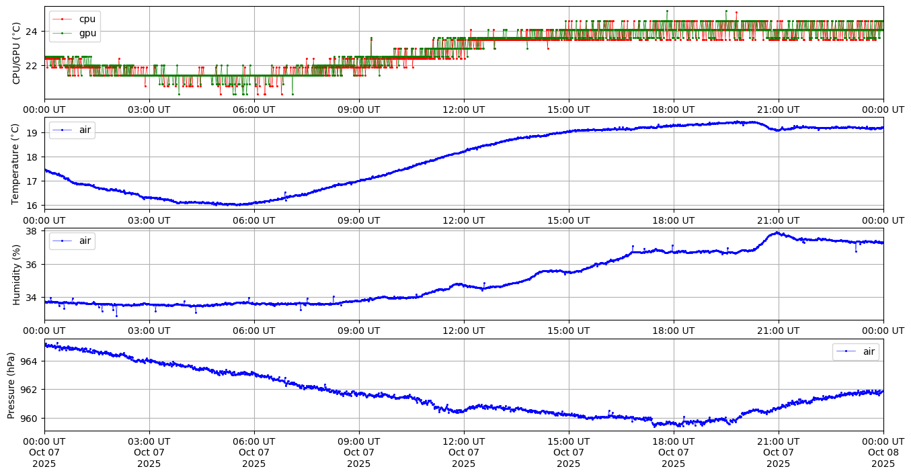Click the 12:00 UT tick in the pressure plot
911x475 pixels.
(464, 441)
